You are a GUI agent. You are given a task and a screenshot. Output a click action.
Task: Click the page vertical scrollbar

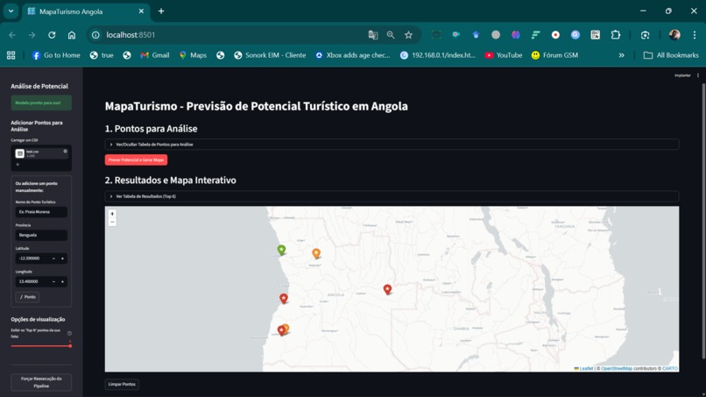coord(702,221)
